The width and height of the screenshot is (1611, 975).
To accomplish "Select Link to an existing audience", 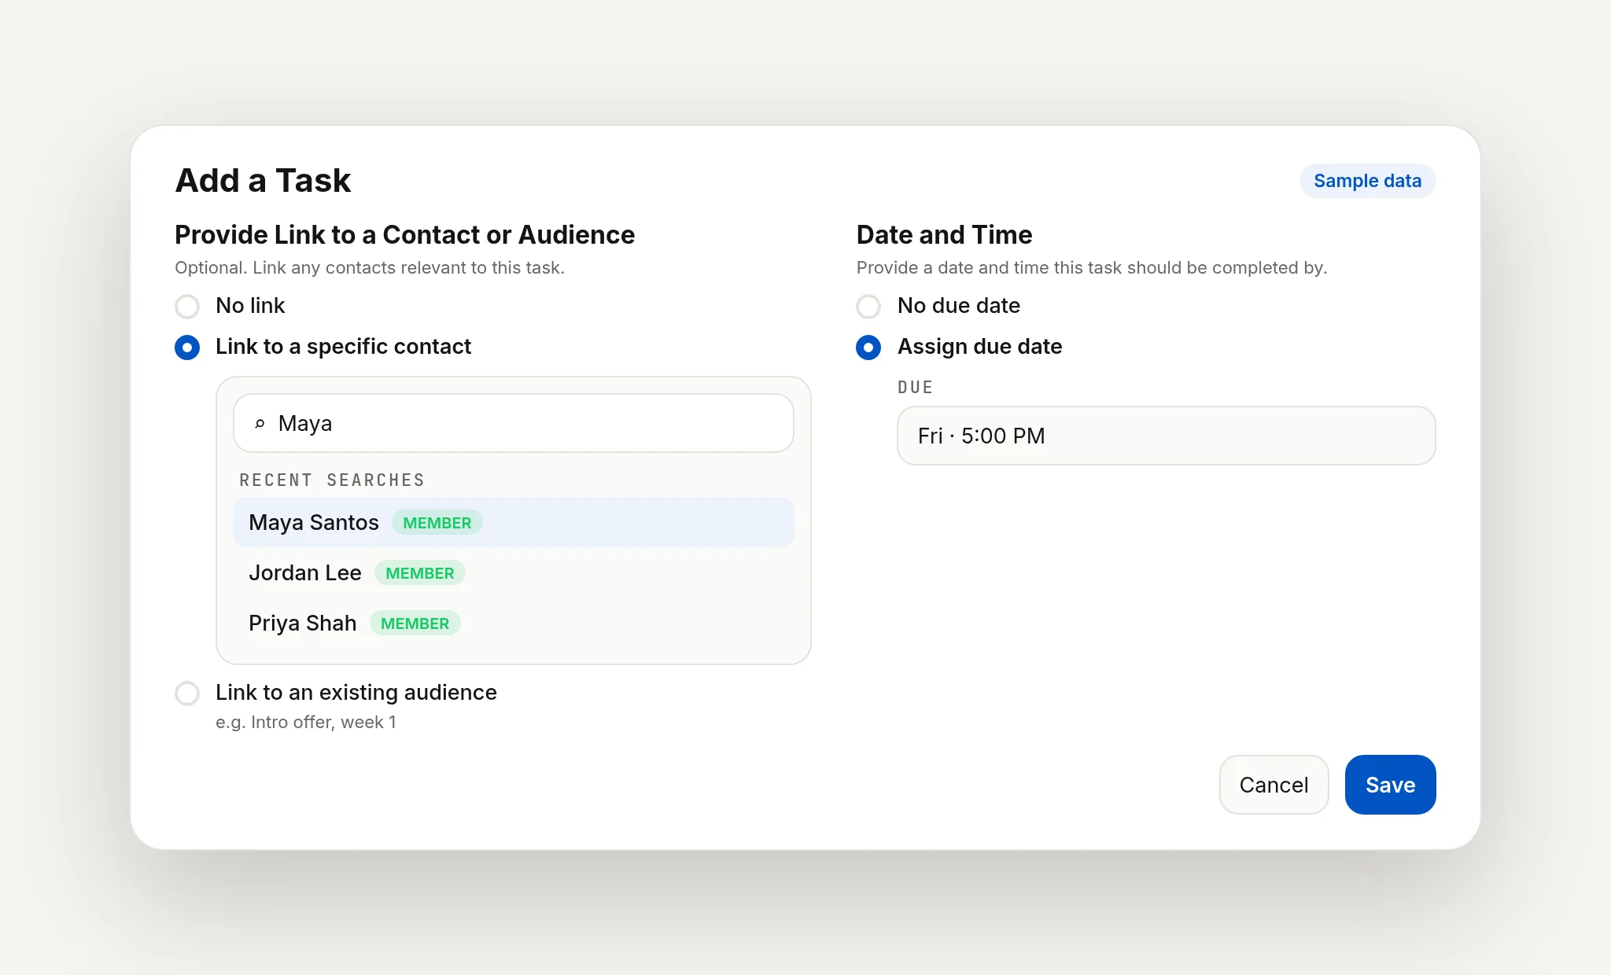I will coord(187,693).
